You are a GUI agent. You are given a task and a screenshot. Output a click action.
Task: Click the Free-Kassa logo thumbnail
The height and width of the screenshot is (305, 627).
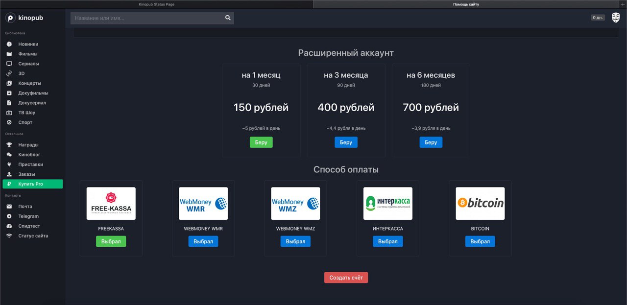tap(111, 203)
